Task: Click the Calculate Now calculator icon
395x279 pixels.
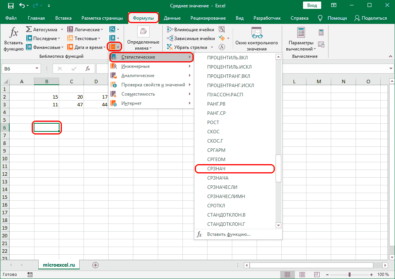Action: (321, 32)
